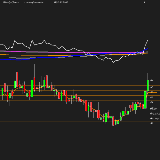
Task: Click the price axis label 38
Action: coord(152,123)
